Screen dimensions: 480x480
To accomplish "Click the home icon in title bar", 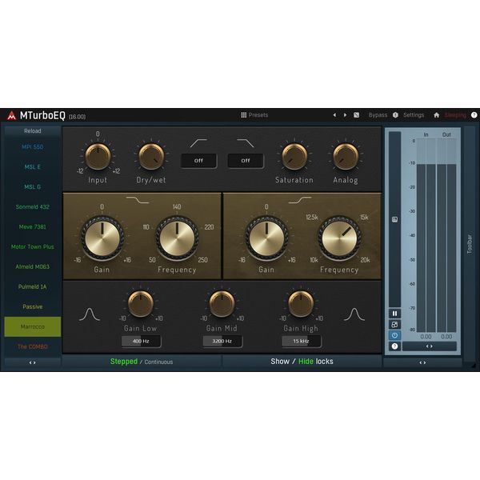I will 437,115.
